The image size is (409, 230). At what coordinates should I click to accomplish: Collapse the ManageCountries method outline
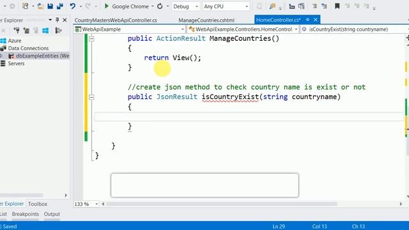click(x=91, y=38)
